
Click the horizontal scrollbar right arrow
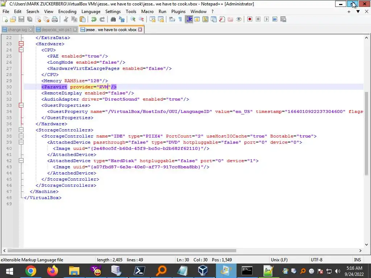[x=360, y=250]
